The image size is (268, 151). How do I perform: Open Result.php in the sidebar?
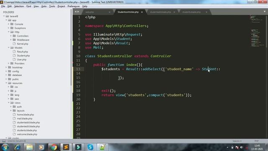click(x=22, y=52)
